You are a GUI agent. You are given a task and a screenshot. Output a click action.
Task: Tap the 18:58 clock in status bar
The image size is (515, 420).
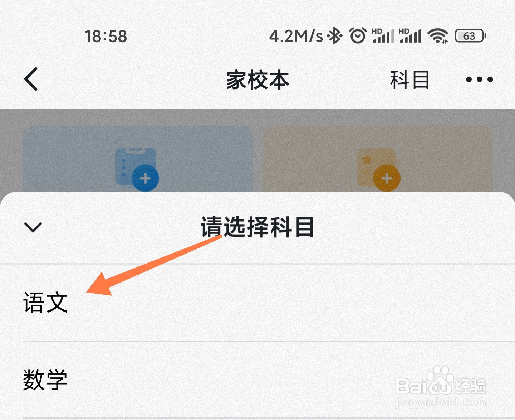click(x=106, y=36)
